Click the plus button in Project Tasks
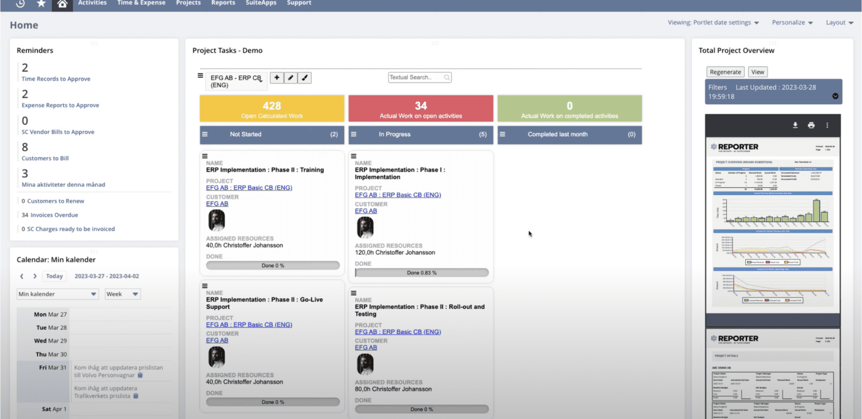The width and height of the screenshot is (862, 419). click(277, 78)
